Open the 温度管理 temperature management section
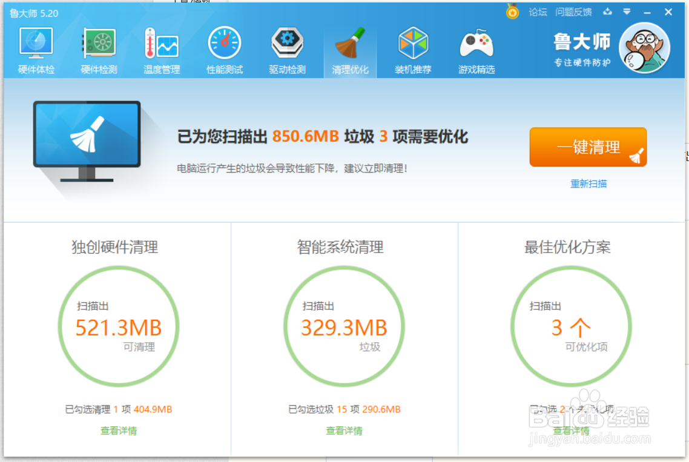Viewport: 689px width, 462px height. pyautogui.click(x=162, y=50)
